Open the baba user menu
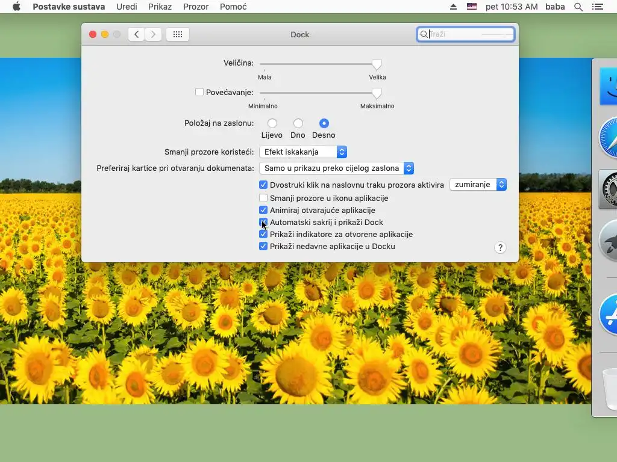The width and height of the screenshot is (617, 462). coord(555,7)
